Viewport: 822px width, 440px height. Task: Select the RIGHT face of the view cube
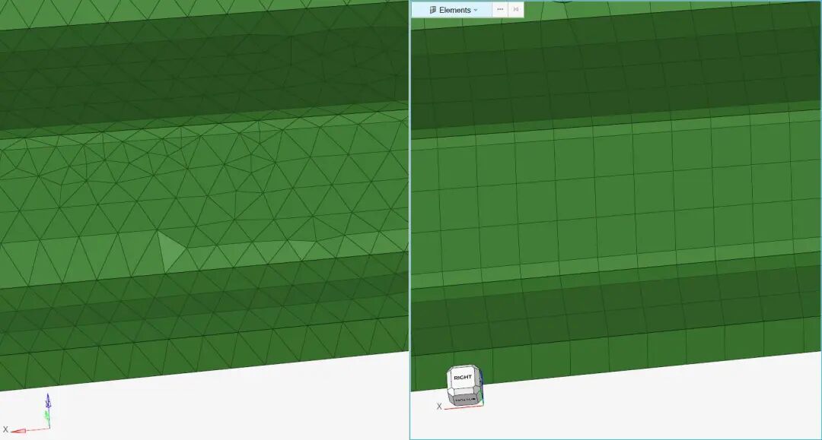(x=462, y=376)
